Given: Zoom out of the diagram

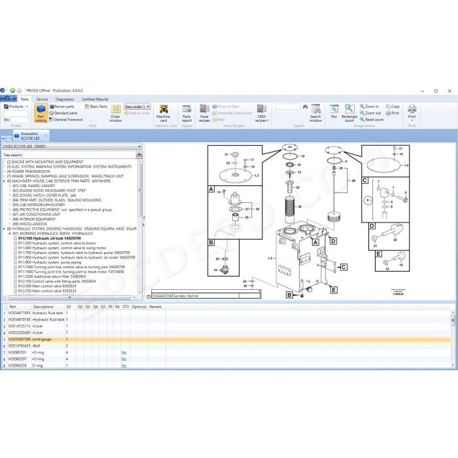Looking at the screenshot, I should coord(370,113).
